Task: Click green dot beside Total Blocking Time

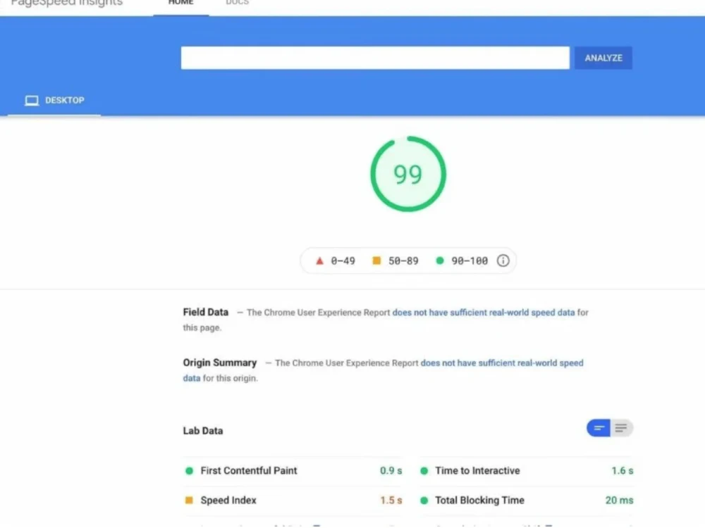Action: [424, 500]
